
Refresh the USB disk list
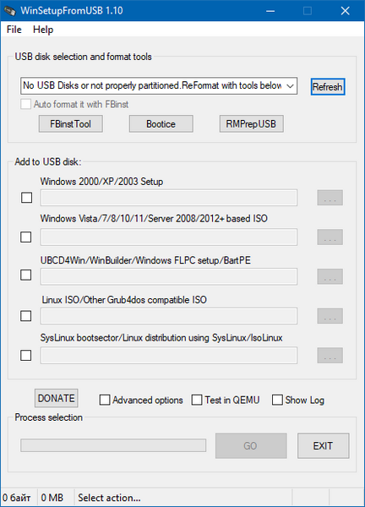[x=328, y=87]
